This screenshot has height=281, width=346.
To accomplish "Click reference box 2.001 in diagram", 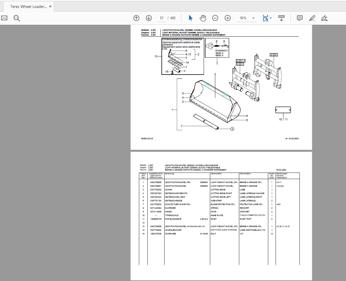I will [240, 64].
